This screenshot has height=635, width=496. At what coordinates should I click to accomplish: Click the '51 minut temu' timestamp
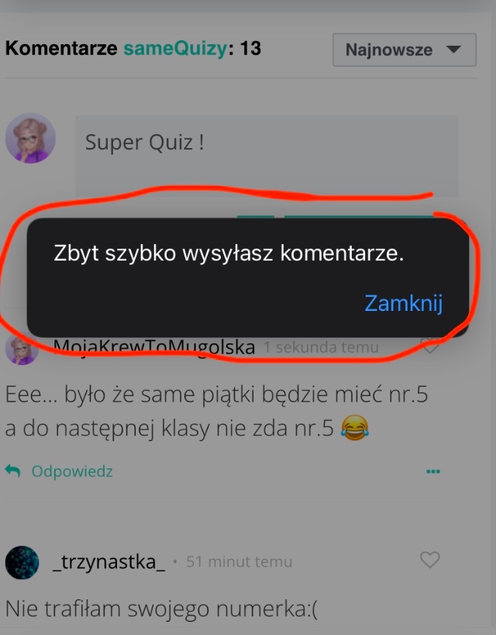(239, 562)
